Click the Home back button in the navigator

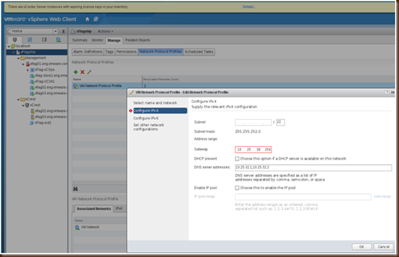[30, 32]
